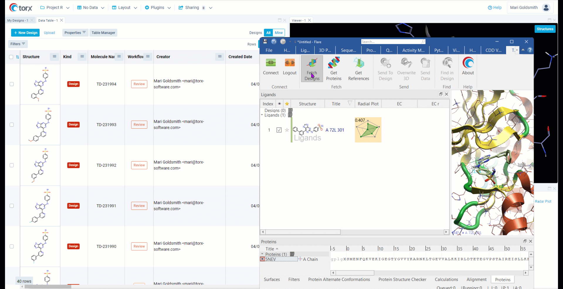Click the blue question mark help icon in Flare
Screen dimensions: 563x289
[530, 50]
